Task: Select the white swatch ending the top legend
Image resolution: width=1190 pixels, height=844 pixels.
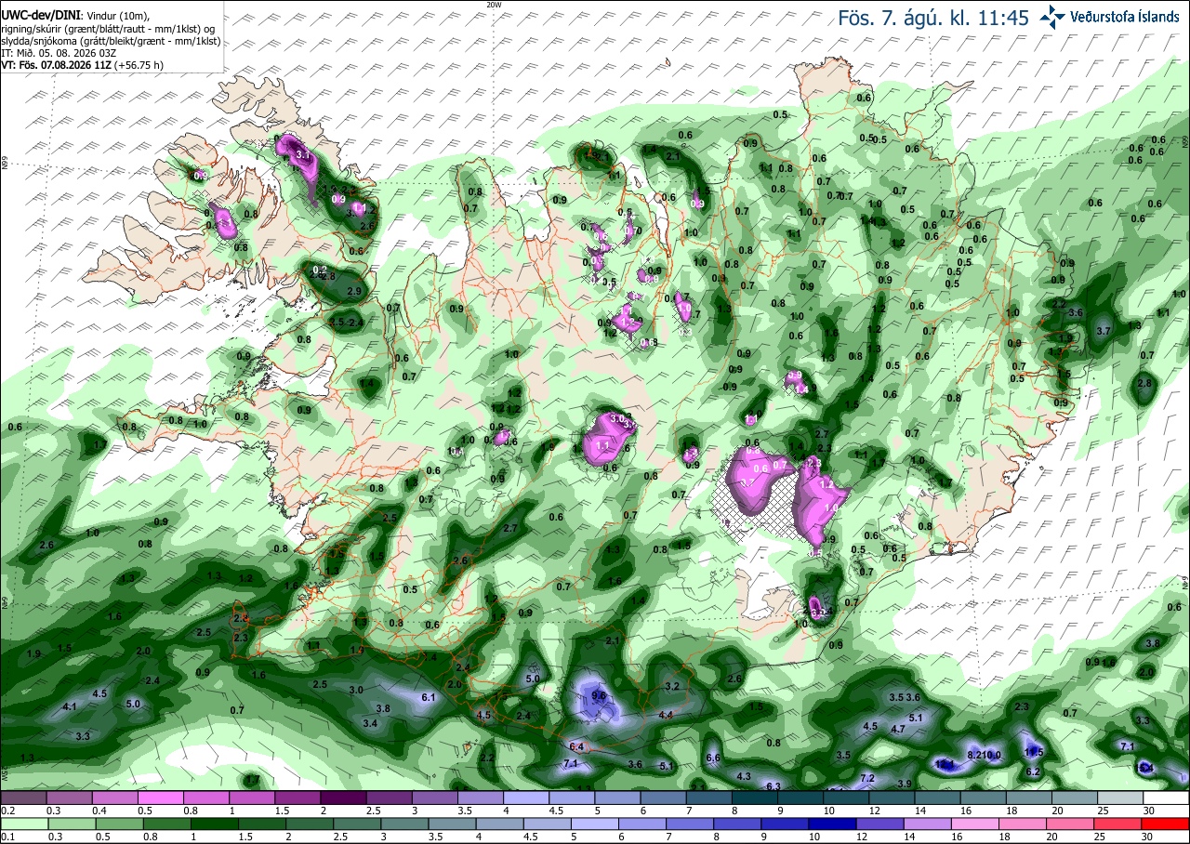Action: [x=1167, y=798]
